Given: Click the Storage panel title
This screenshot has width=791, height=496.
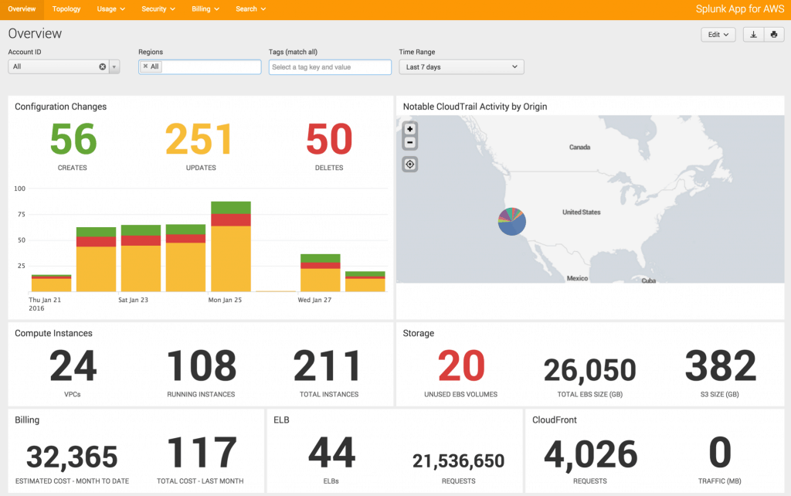Looking at the screenshot, I should pos(418,333).
